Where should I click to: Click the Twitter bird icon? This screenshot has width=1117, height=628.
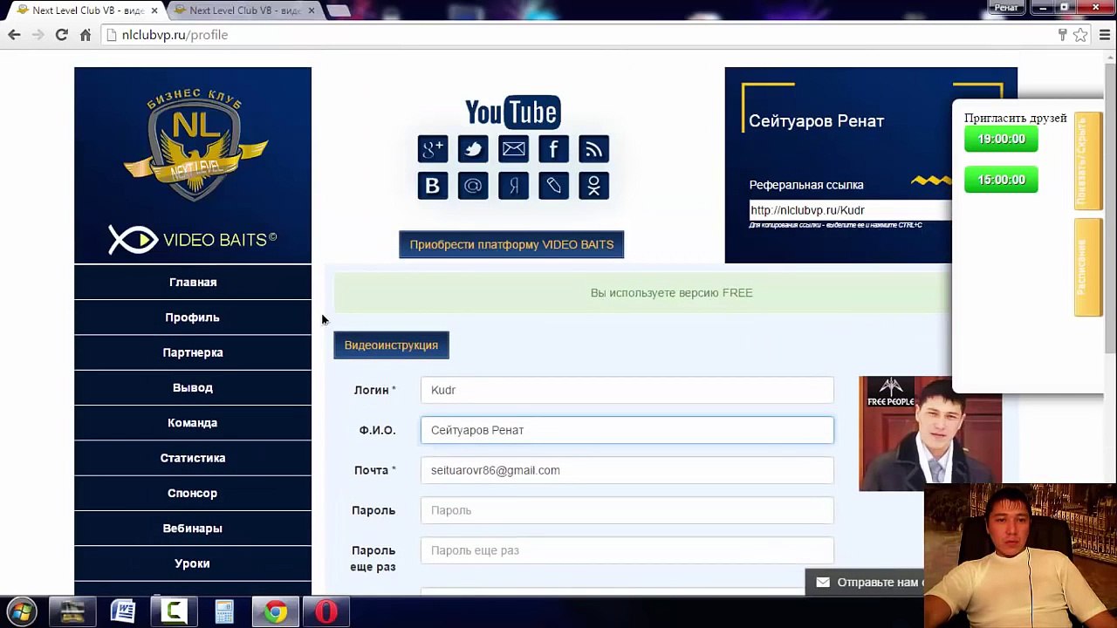click(473, 149)
